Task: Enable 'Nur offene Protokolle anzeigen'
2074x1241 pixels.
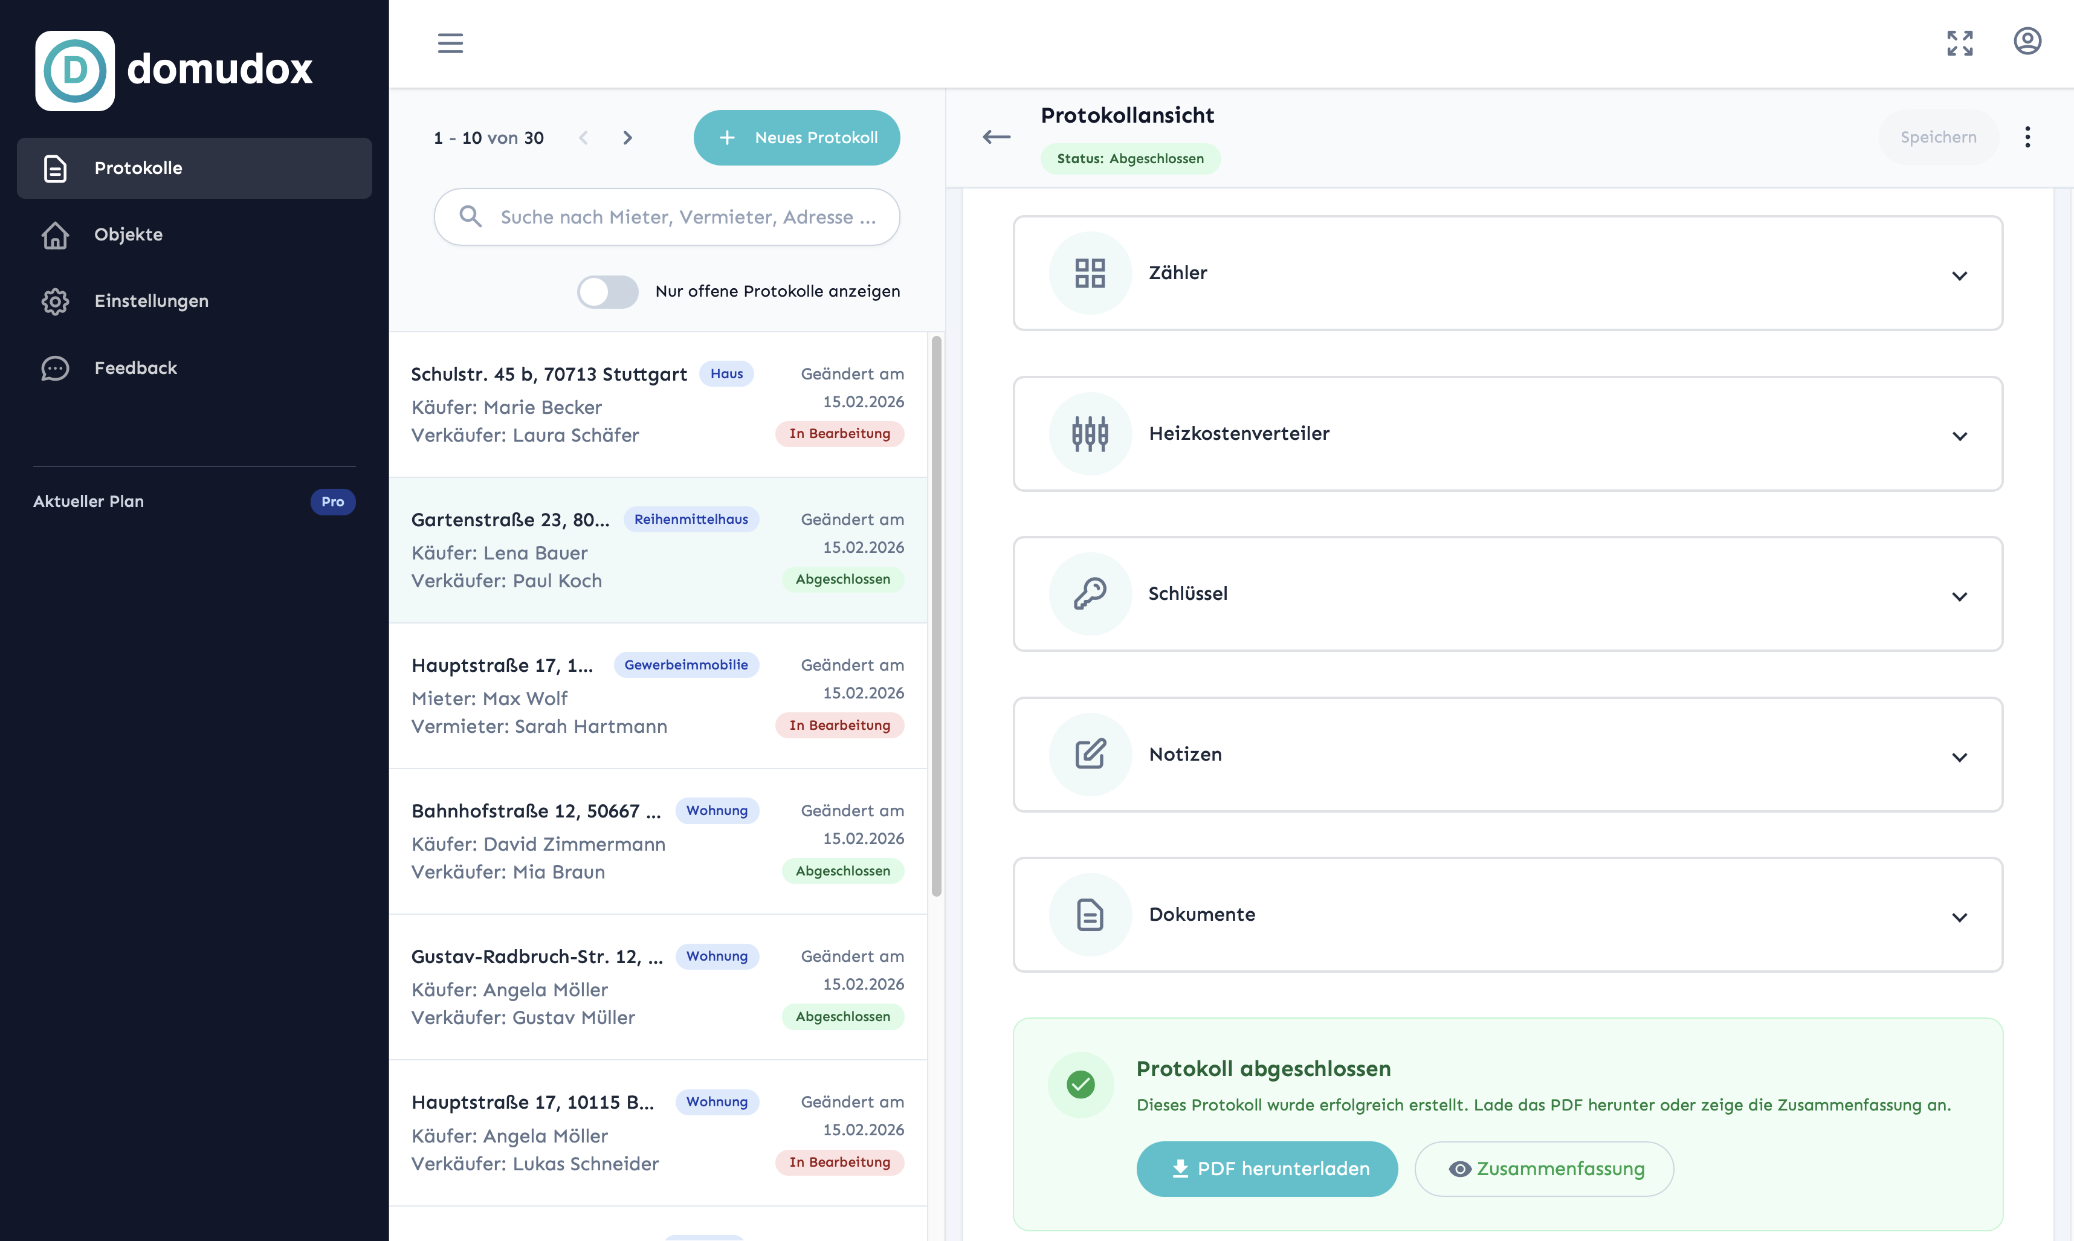Action: pos(607,291)
